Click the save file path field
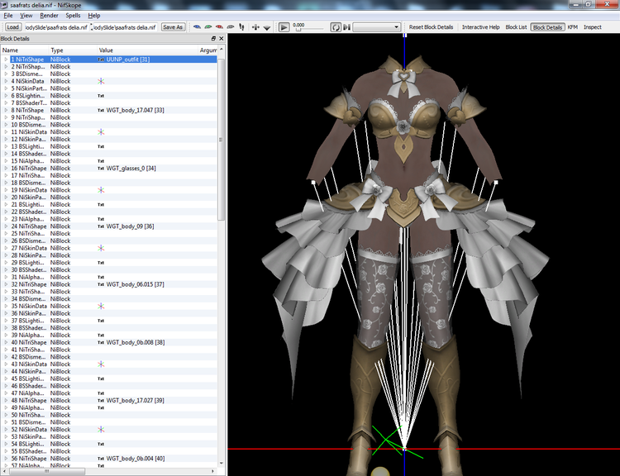Viewport: 620px width, 476px height. click(125, 27)
